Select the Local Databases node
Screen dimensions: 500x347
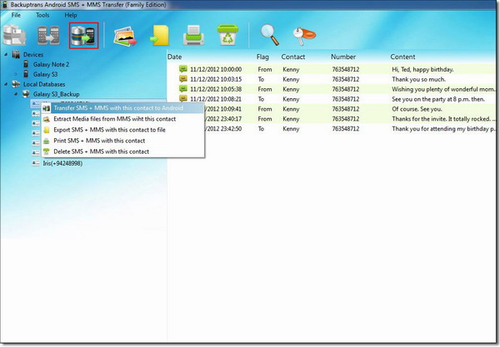tap(44, 84)
